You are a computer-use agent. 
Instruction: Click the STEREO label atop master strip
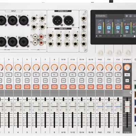(x=127, y=60)
